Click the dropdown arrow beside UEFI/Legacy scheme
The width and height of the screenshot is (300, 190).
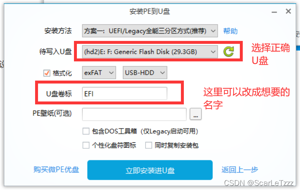pos(213,31)
